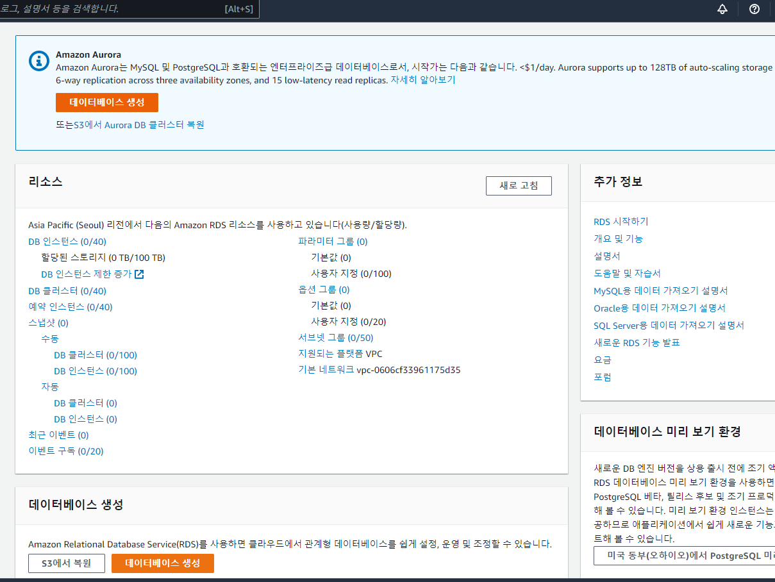Image resolution: width=775 pixels, height=582 pixels.
Task: Open external link icon beside DB 인스턴스 제한 증가
Action: coord(139,274)
